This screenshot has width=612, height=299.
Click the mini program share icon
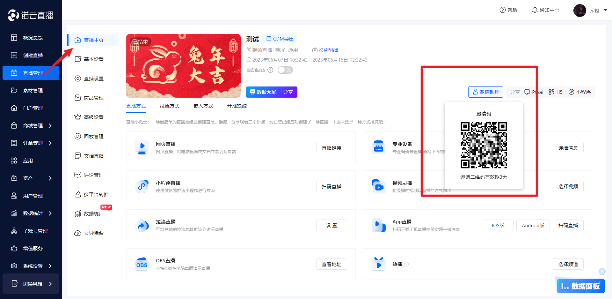(572, 92)
